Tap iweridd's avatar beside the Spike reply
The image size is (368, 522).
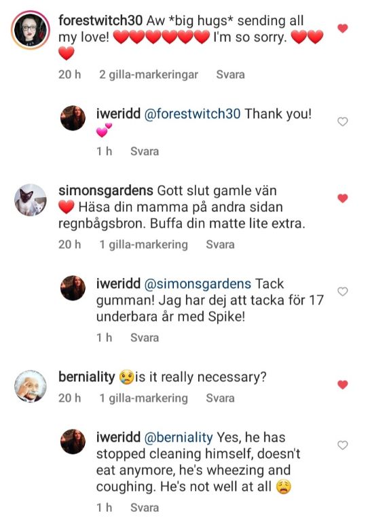[x=73, y=288]
